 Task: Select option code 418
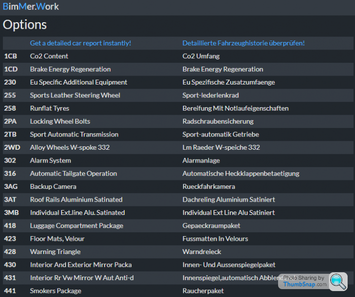click(x=10, y=226)
